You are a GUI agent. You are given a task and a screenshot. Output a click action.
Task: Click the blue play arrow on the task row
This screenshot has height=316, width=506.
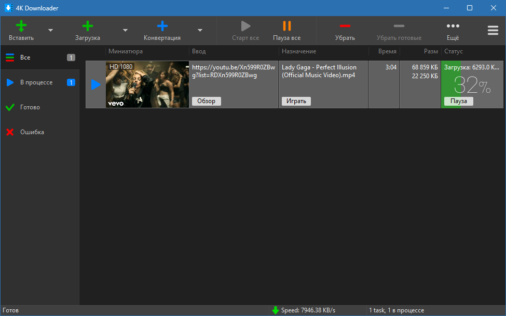click(96, 84)
